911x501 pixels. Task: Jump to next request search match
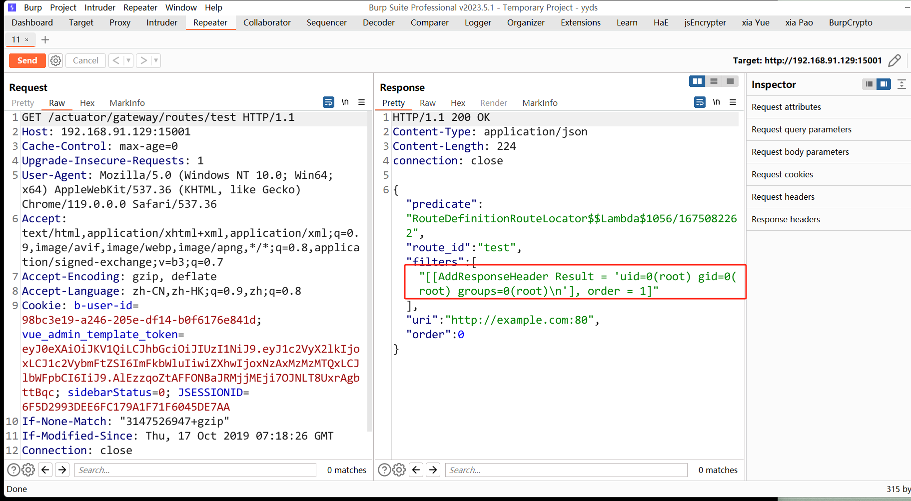click(62, 470)
